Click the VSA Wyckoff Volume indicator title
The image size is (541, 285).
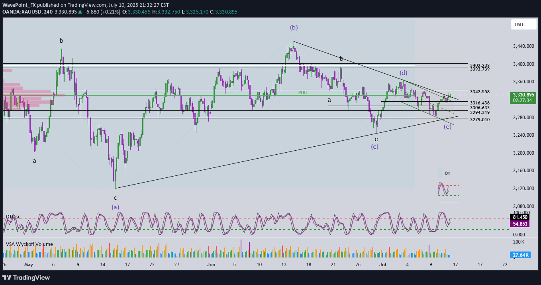pos(29,244)
